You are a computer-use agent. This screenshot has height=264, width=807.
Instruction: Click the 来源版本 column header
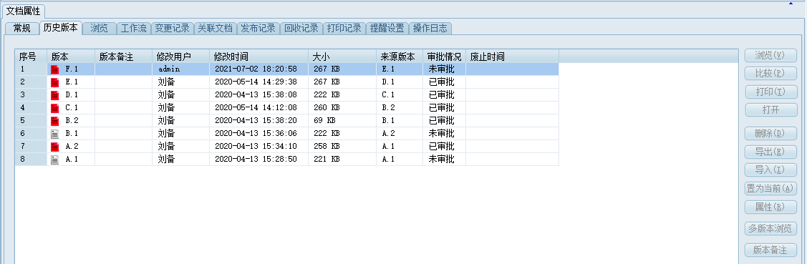400,56
